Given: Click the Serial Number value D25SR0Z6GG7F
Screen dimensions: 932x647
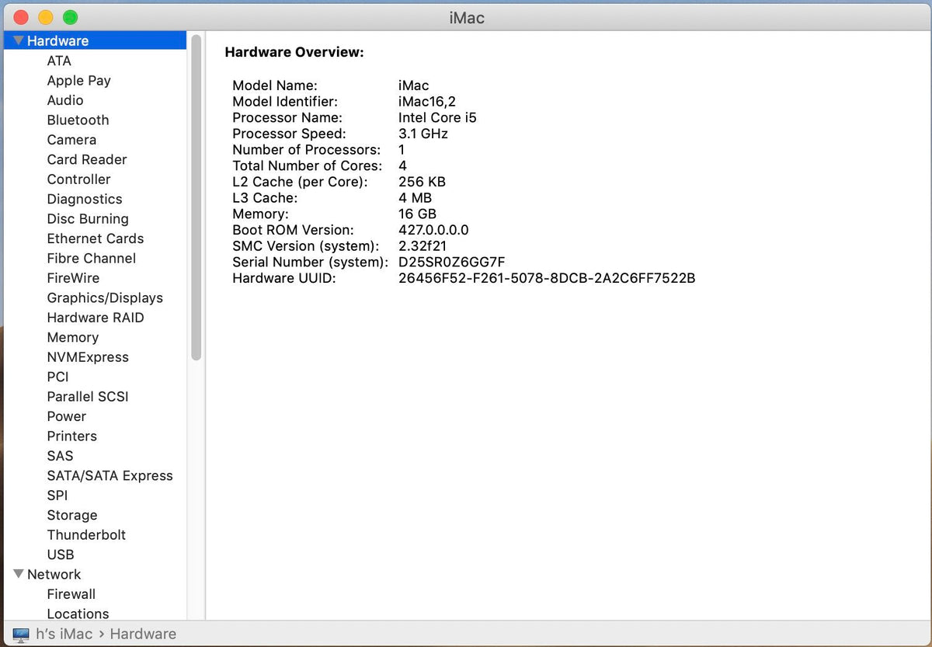Looking at the screenshot, I should tap(452, 262).
